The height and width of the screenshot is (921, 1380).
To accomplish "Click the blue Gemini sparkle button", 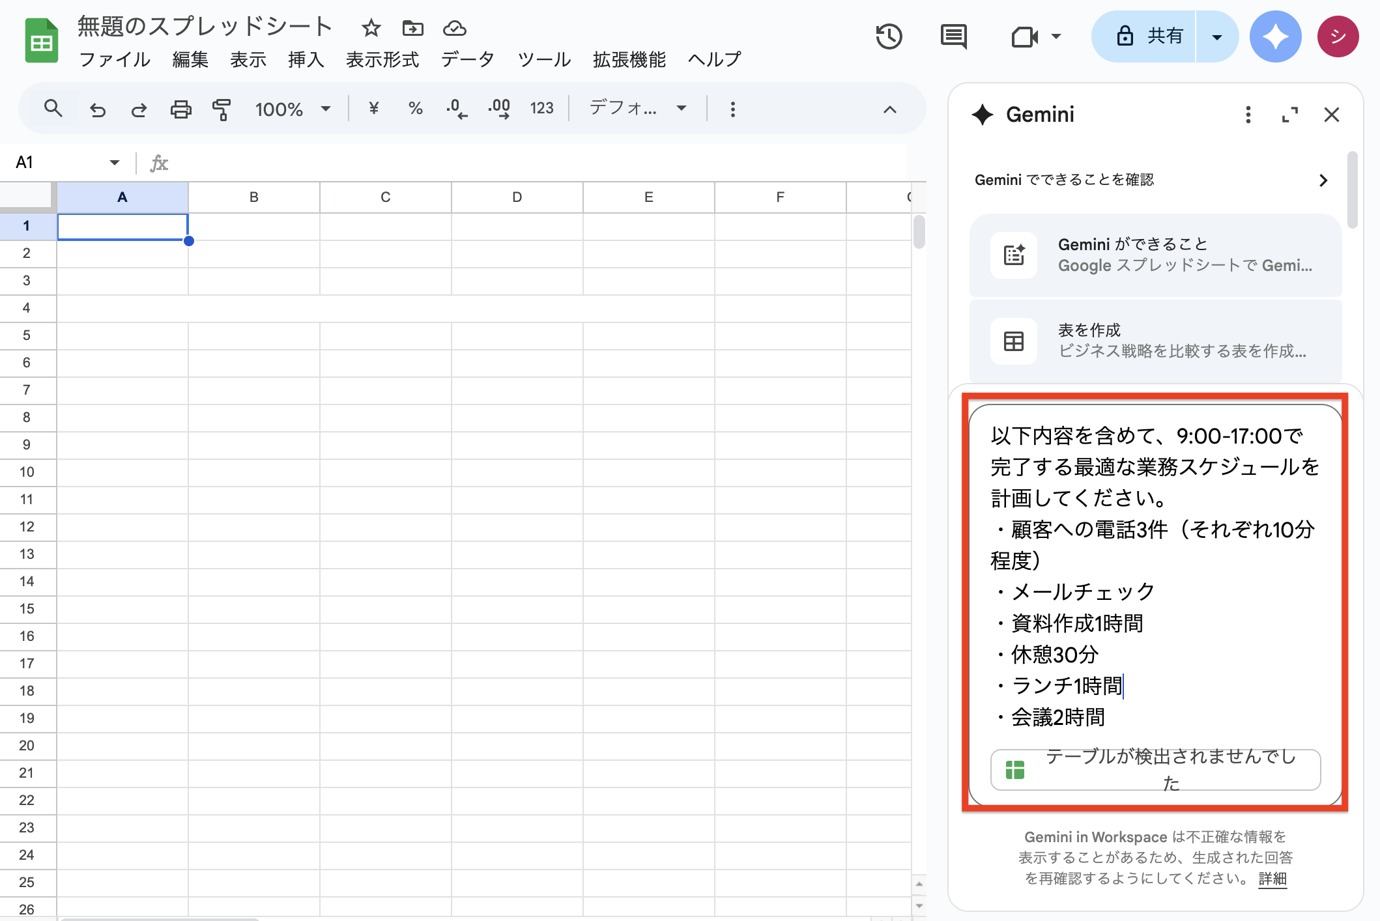I will 1274,36.
